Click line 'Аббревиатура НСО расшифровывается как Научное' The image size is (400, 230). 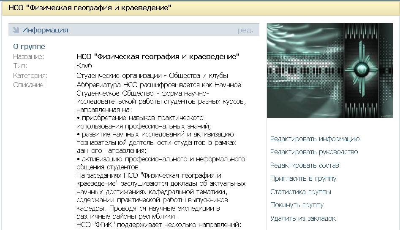pyautogui.click(x=159, y=85)
